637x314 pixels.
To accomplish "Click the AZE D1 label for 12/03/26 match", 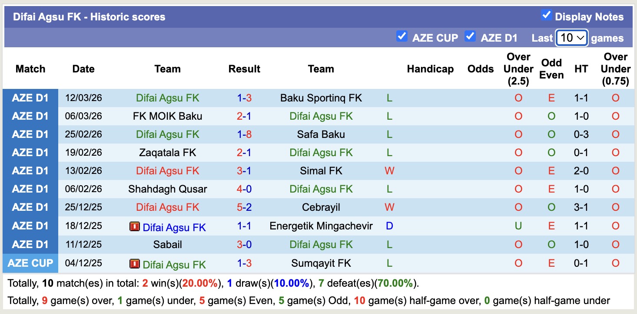I will point(30,98).
